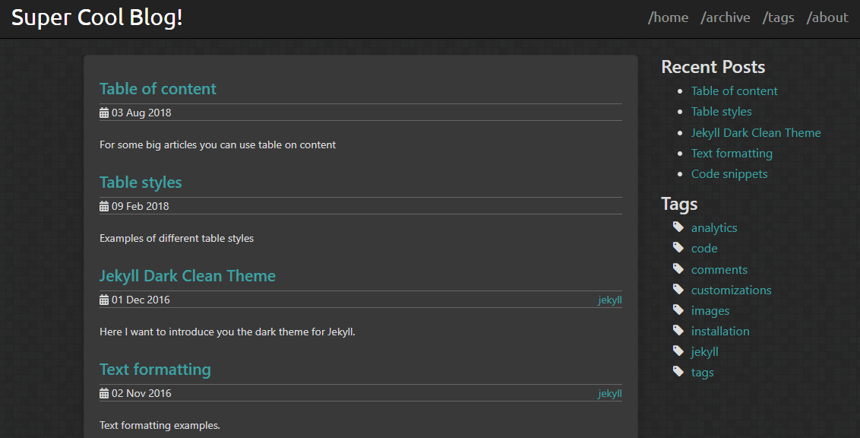Open the "Table of content" post heading
Screen dimensions: 860x438
point(158,88)
